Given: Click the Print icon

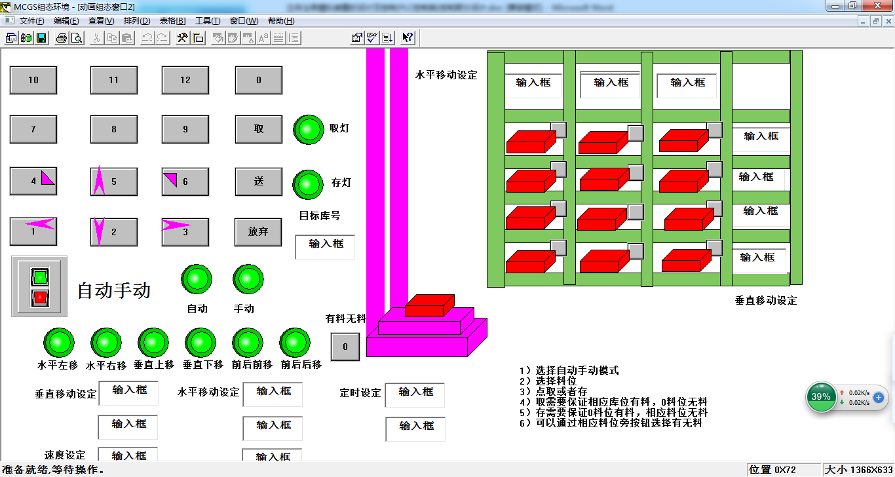Looking at the screenshot, I should point(61,37).
